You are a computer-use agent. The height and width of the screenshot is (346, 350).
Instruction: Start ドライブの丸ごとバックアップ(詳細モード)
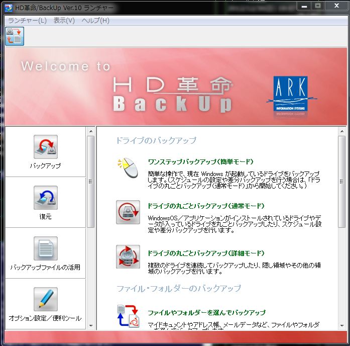[x=206, y=253]
